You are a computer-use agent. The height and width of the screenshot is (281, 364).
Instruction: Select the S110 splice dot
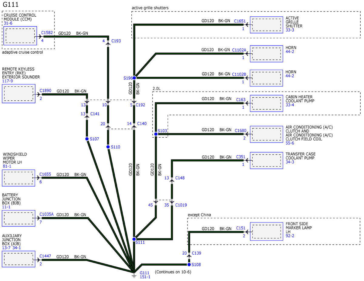[108, 147]
